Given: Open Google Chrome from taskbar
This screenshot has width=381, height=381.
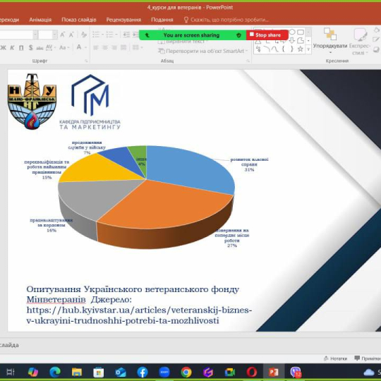Looking at the screenshot, I should pos(186,372).
